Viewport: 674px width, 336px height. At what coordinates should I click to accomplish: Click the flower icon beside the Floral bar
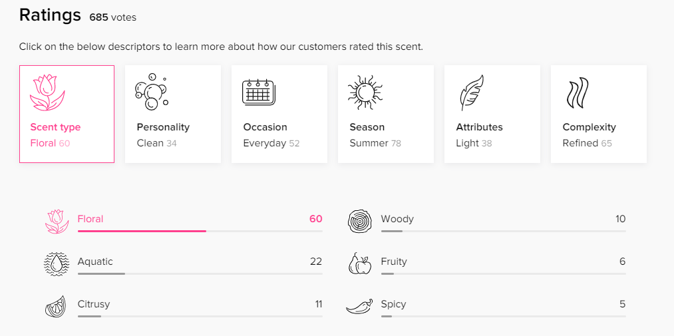[57, 222]
